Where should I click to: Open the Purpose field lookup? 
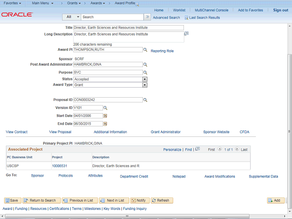pyautogui.click(x=146, y=73)
